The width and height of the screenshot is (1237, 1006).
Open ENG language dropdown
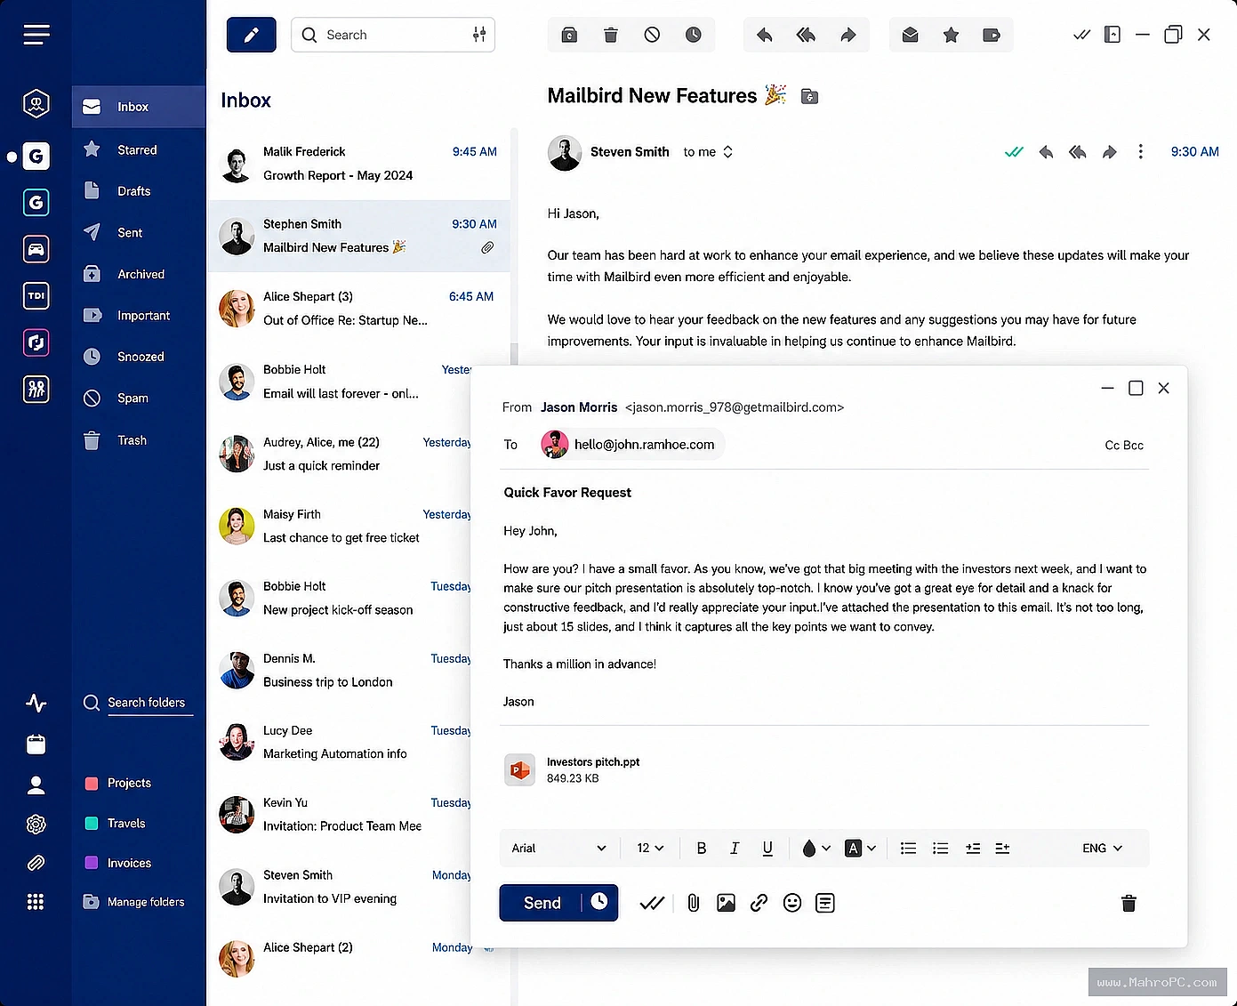tap(1102, 849)
